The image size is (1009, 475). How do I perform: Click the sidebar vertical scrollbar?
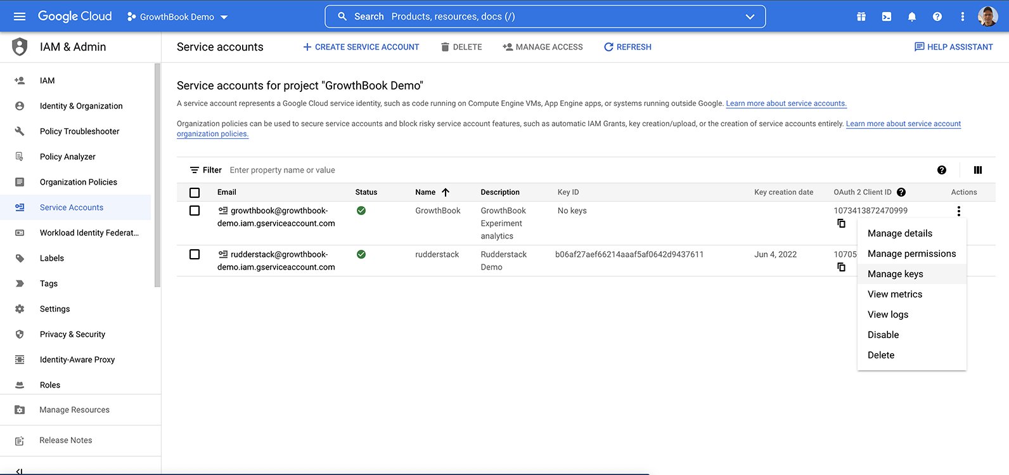pos(157,175)
